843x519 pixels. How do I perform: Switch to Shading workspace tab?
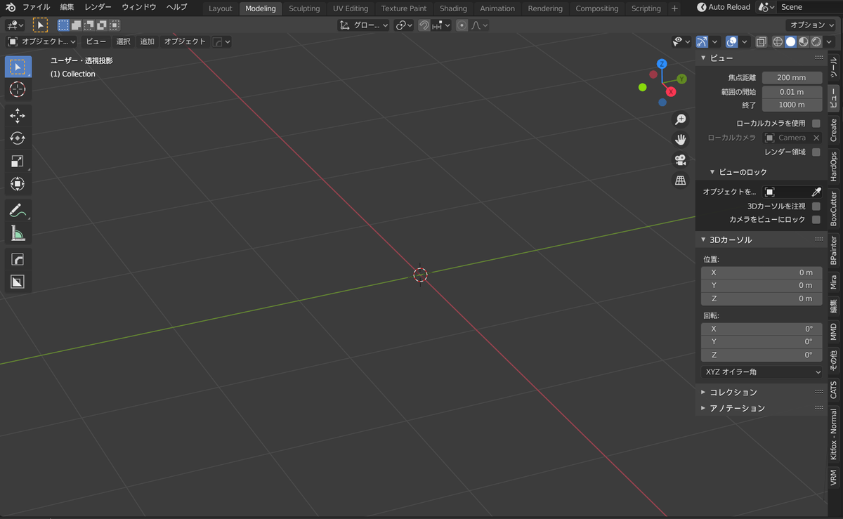453,8
